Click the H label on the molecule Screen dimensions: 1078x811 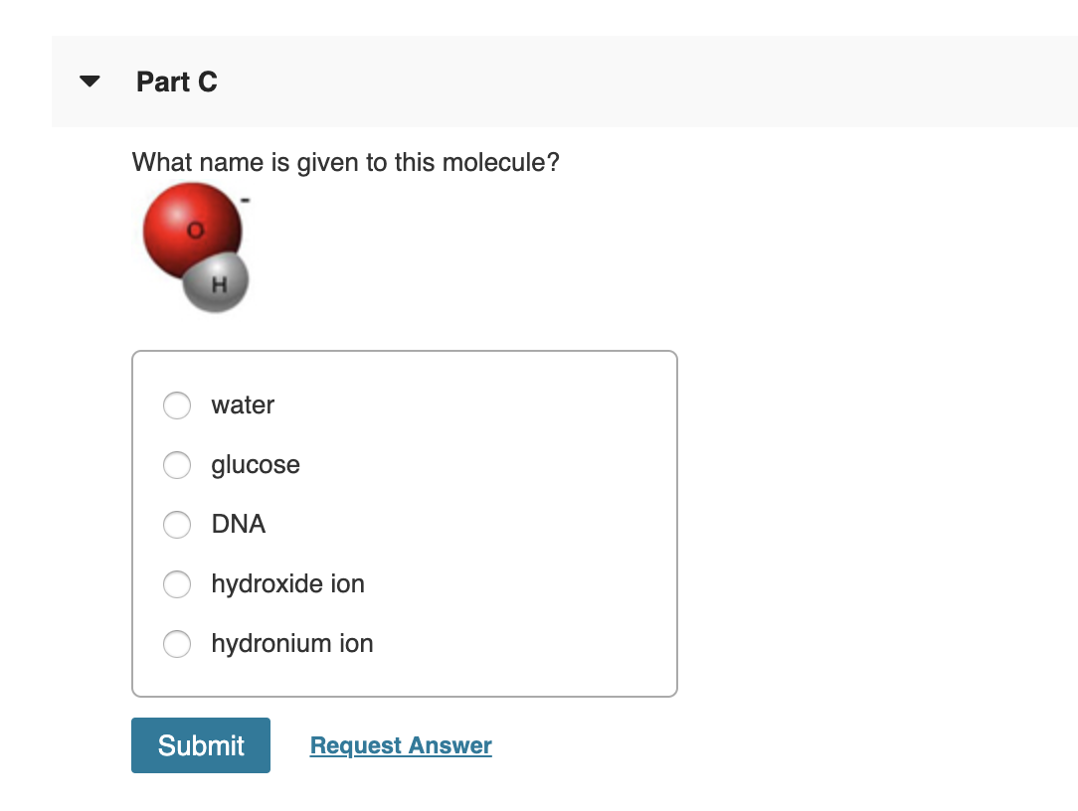tap(220, 284)
